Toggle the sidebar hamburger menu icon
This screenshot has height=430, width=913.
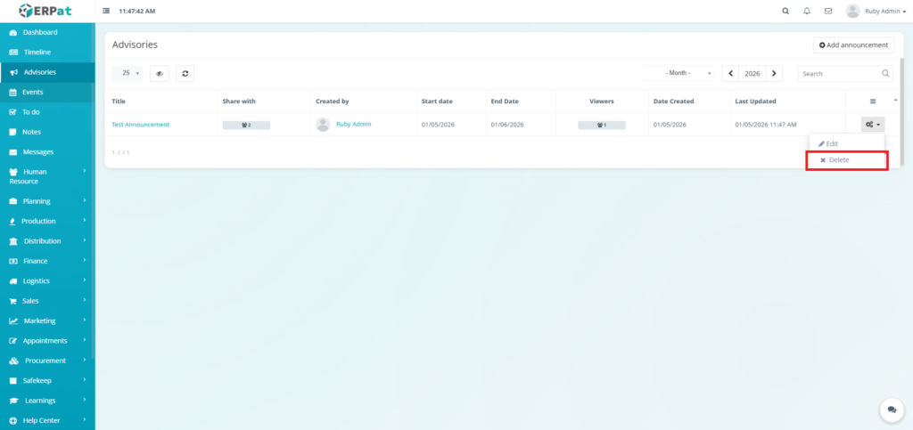(x=107, y=12)
